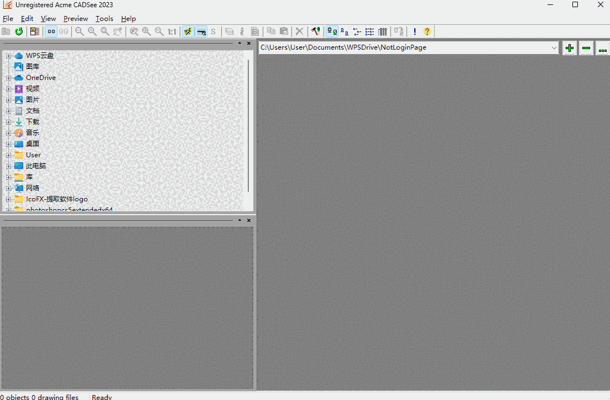Select the IcoFX-提取软件logo folder

(x=56, y=199)
